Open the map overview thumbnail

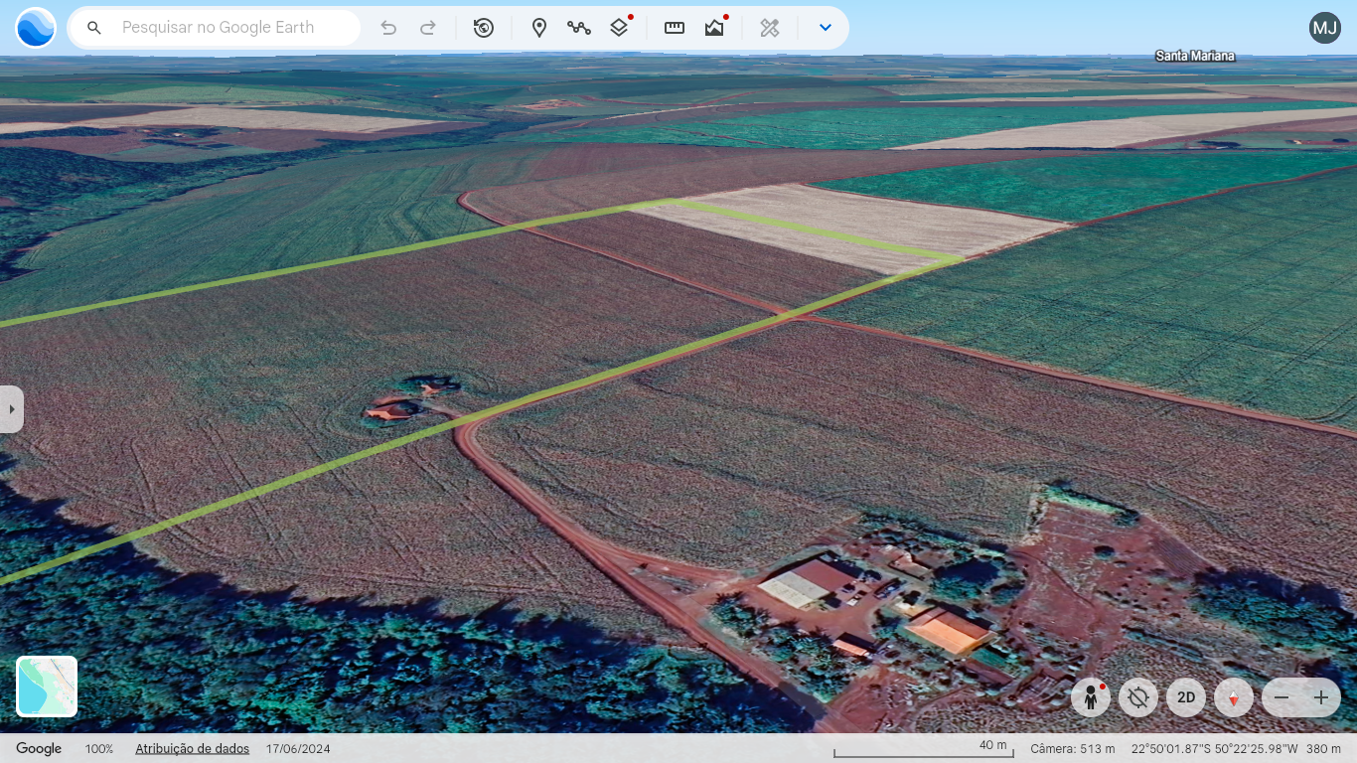pos(47,687)
